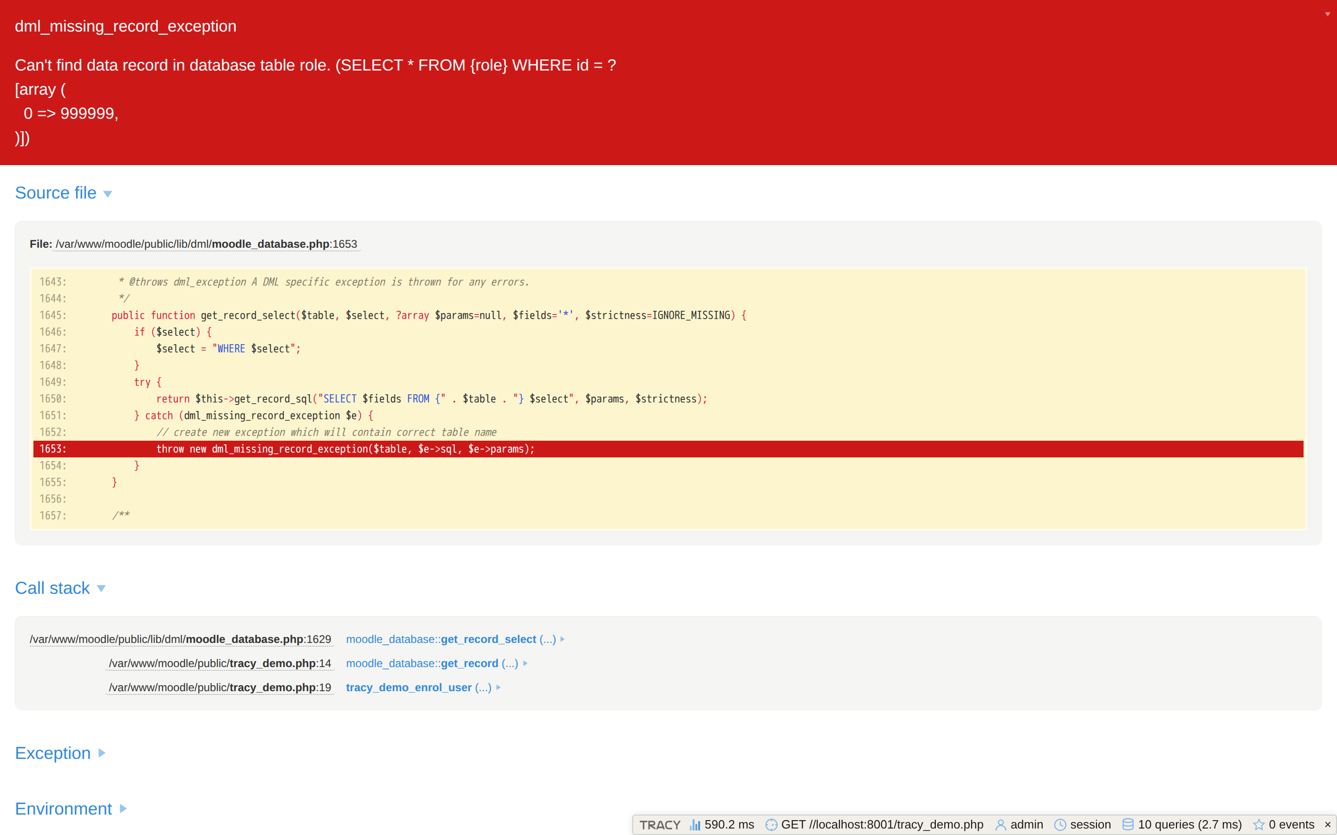Click the 0 events label
Screen dimensions: 1337x835
(1292, 825)
